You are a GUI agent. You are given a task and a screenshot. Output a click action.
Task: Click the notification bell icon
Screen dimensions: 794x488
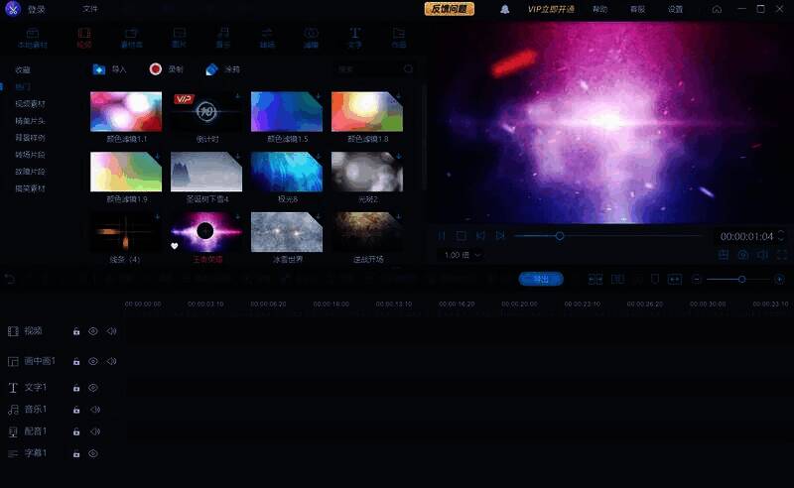click(x=505, y=9)
